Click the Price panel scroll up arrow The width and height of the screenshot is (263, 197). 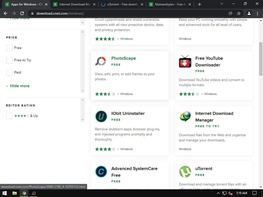pyautogui.click(x=82, y=32)
